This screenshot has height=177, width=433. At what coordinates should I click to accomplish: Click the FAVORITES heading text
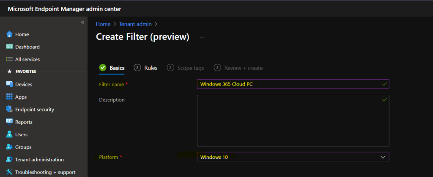coord(26,72)
